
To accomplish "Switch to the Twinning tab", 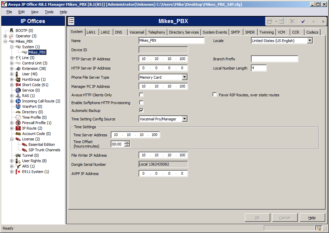I will pyautogui.click(x=267, y=32).
